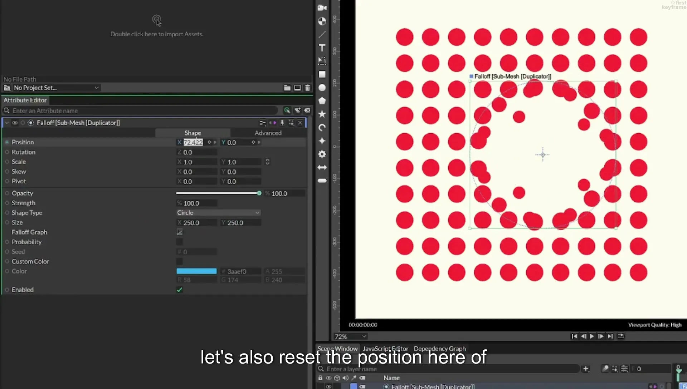
Task: Click the Falloff header connections icon
Action: pyautogui.click(x=263, y=123)
